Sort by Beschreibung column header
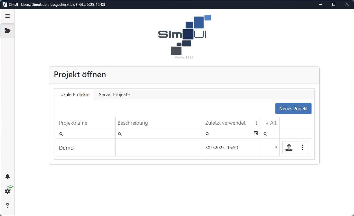This screenshot has width=354, height=216. (133, 123)
